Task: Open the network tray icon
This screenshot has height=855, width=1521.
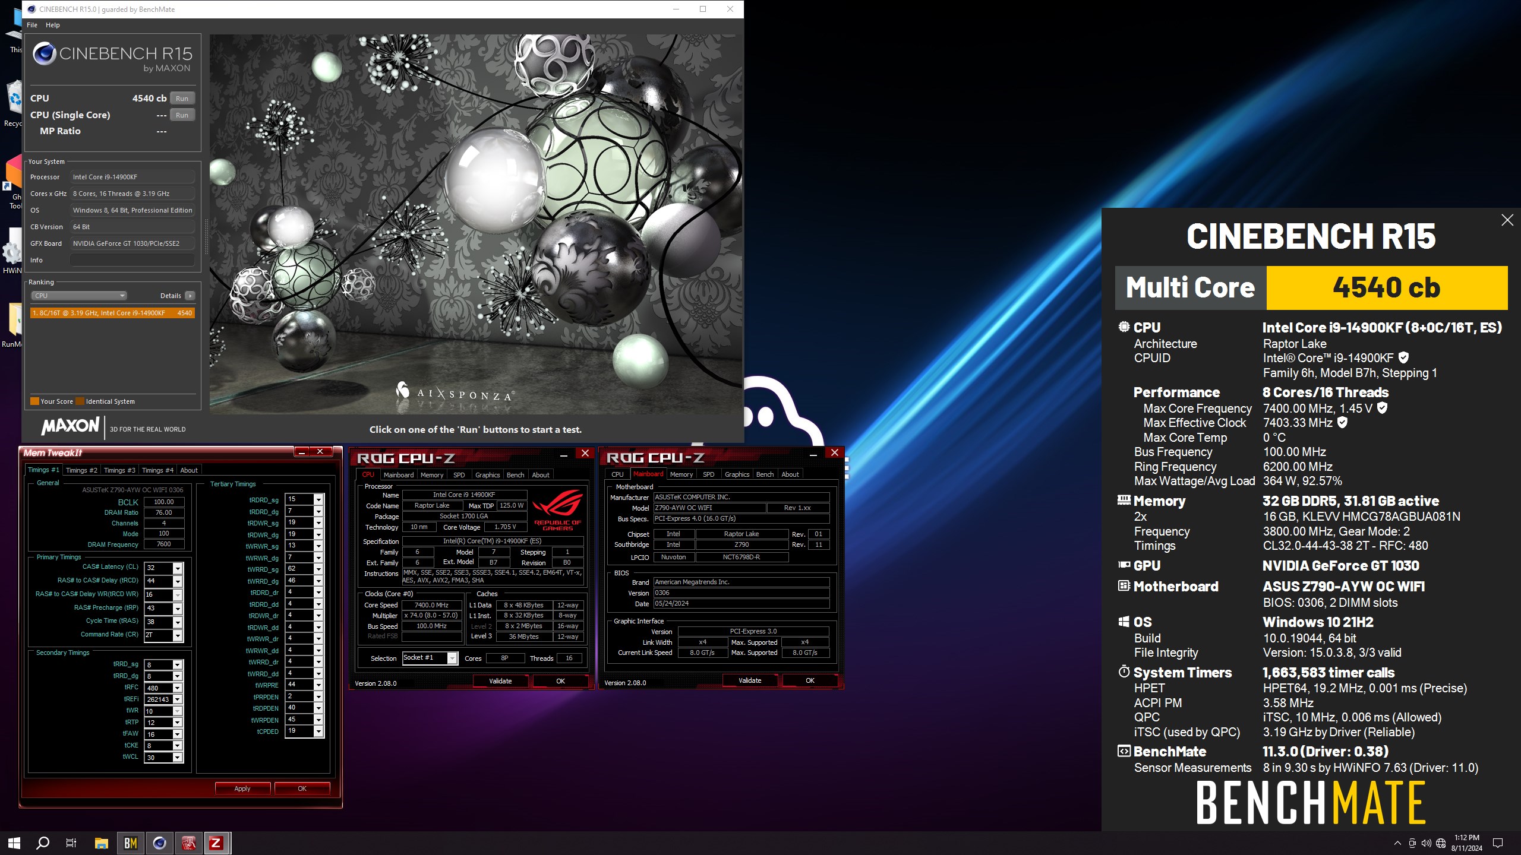Action: [x=1441, y=843]
